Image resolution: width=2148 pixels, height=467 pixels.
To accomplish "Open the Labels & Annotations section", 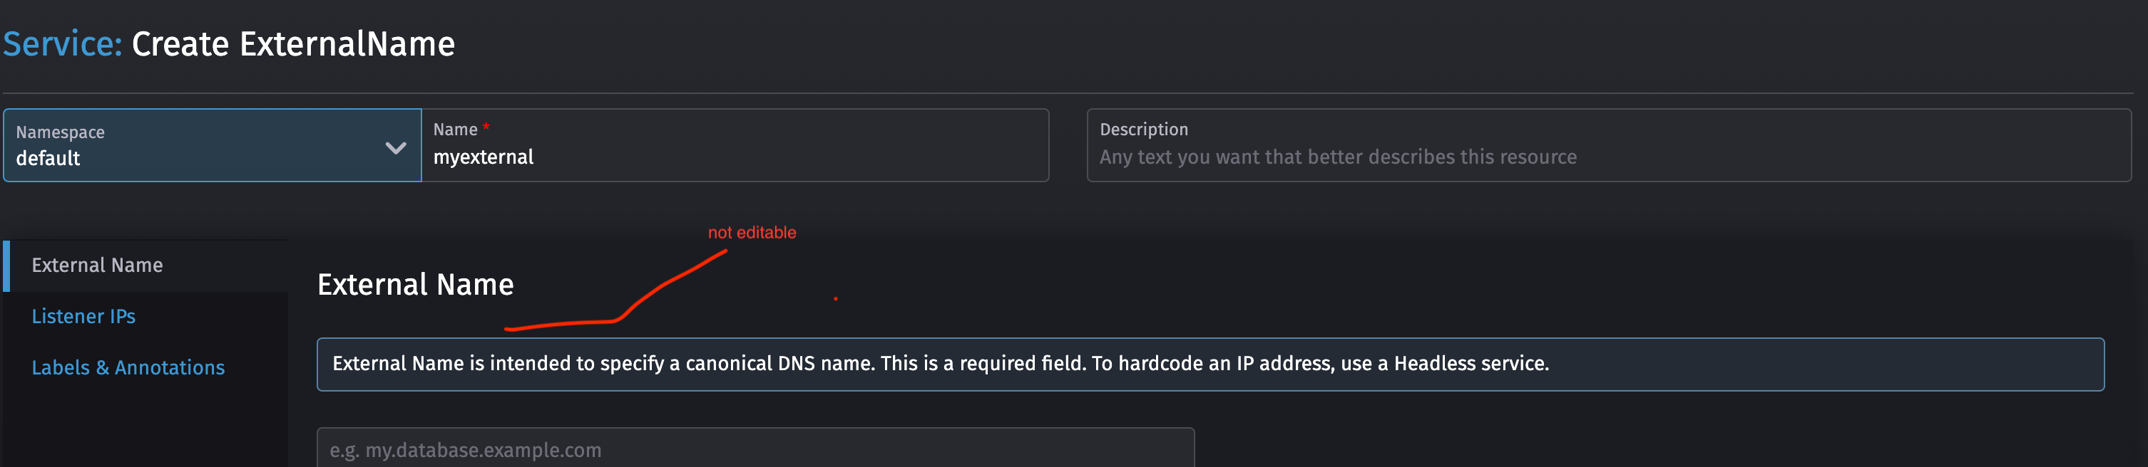I will (128, 367).
